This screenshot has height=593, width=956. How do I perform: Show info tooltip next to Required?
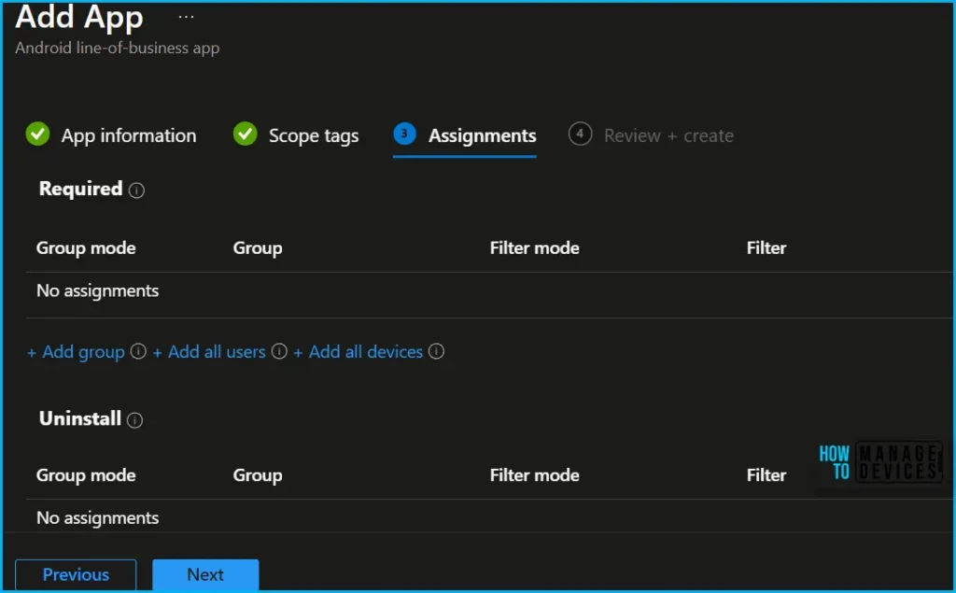136,191
